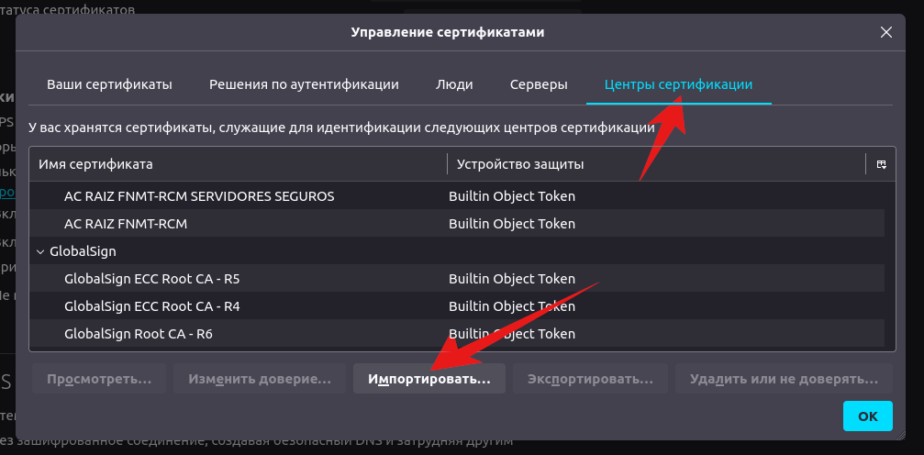
Task: Highlight GlobalSign Root CA - R6
Action: pyautogui.click(x=139, y=334)
